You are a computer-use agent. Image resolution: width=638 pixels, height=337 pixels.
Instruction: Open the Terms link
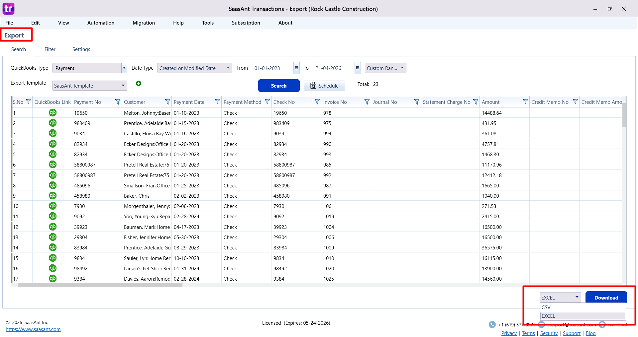pyautogui.click(x=528, y=333)
